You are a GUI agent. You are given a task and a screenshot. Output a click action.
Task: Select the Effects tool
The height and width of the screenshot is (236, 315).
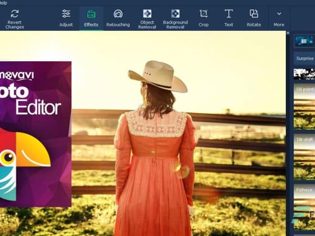point(91,19)
